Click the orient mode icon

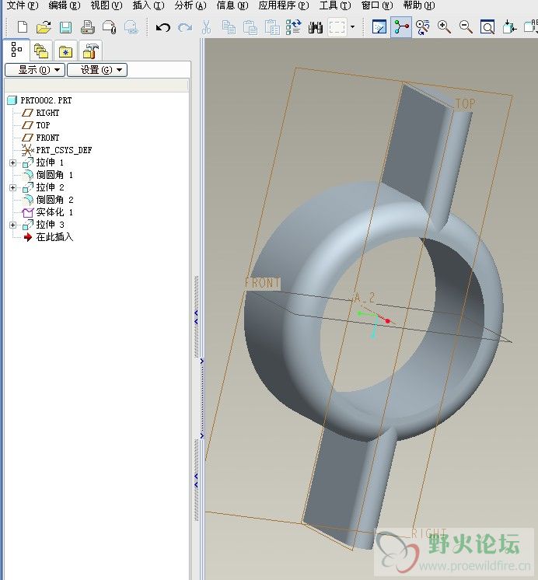tap(423, 27)
